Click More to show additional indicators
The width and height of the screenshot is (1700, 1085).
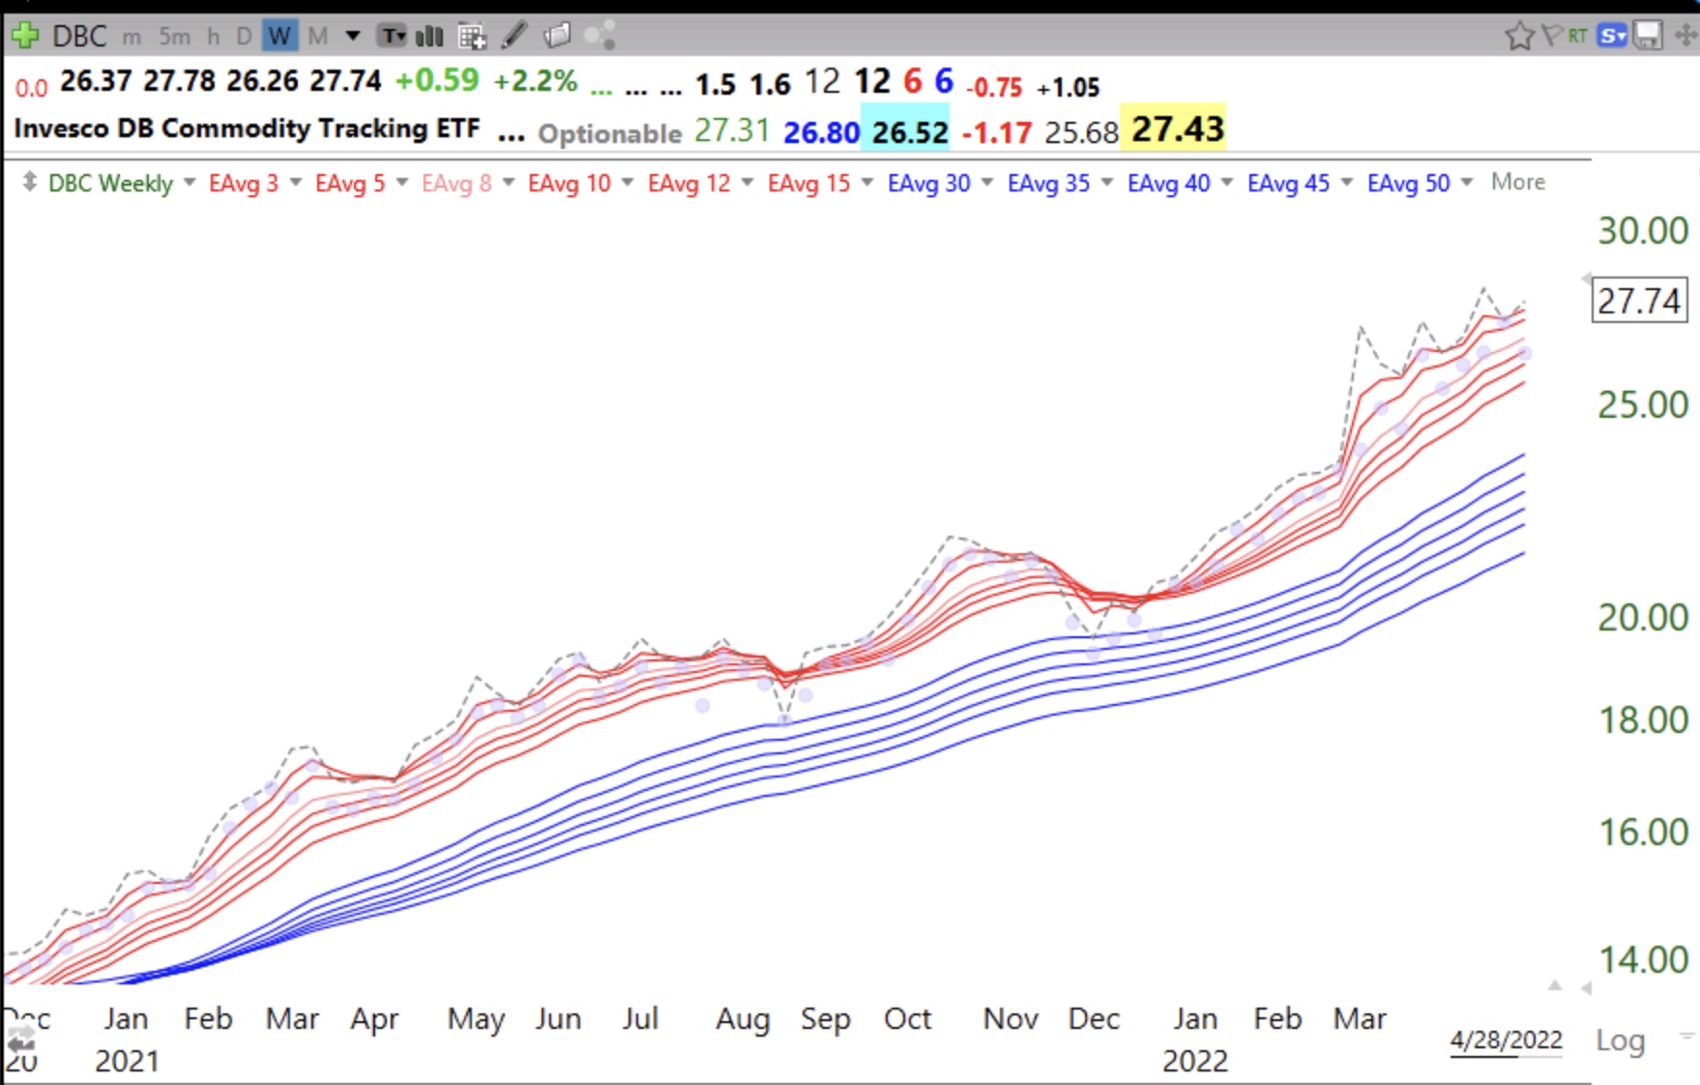[x=1518, y=182]
